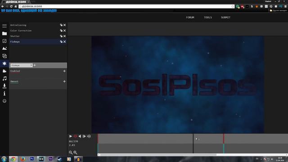Screen dimensions: 288x162
Task: Open the music note audio panel
Action: [4, 78]
